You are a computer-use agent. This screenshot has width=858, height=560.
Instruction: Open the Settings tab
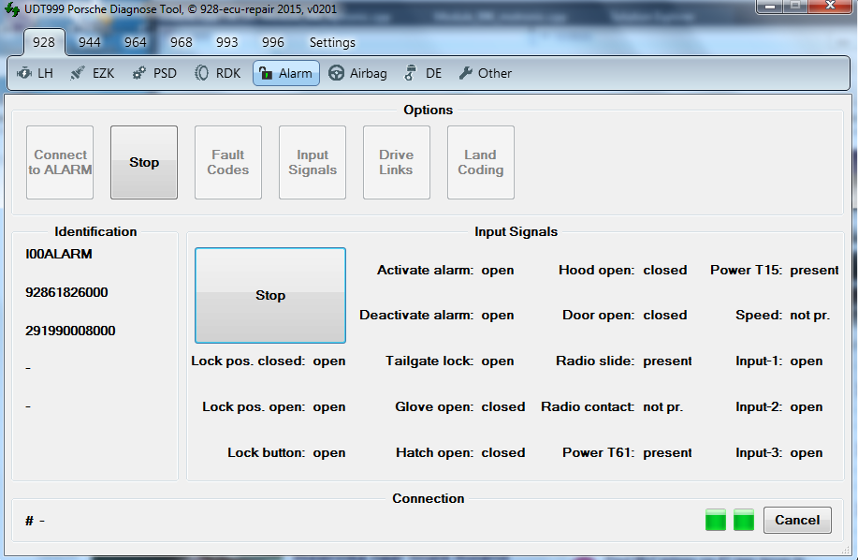(x=332, y=42)
